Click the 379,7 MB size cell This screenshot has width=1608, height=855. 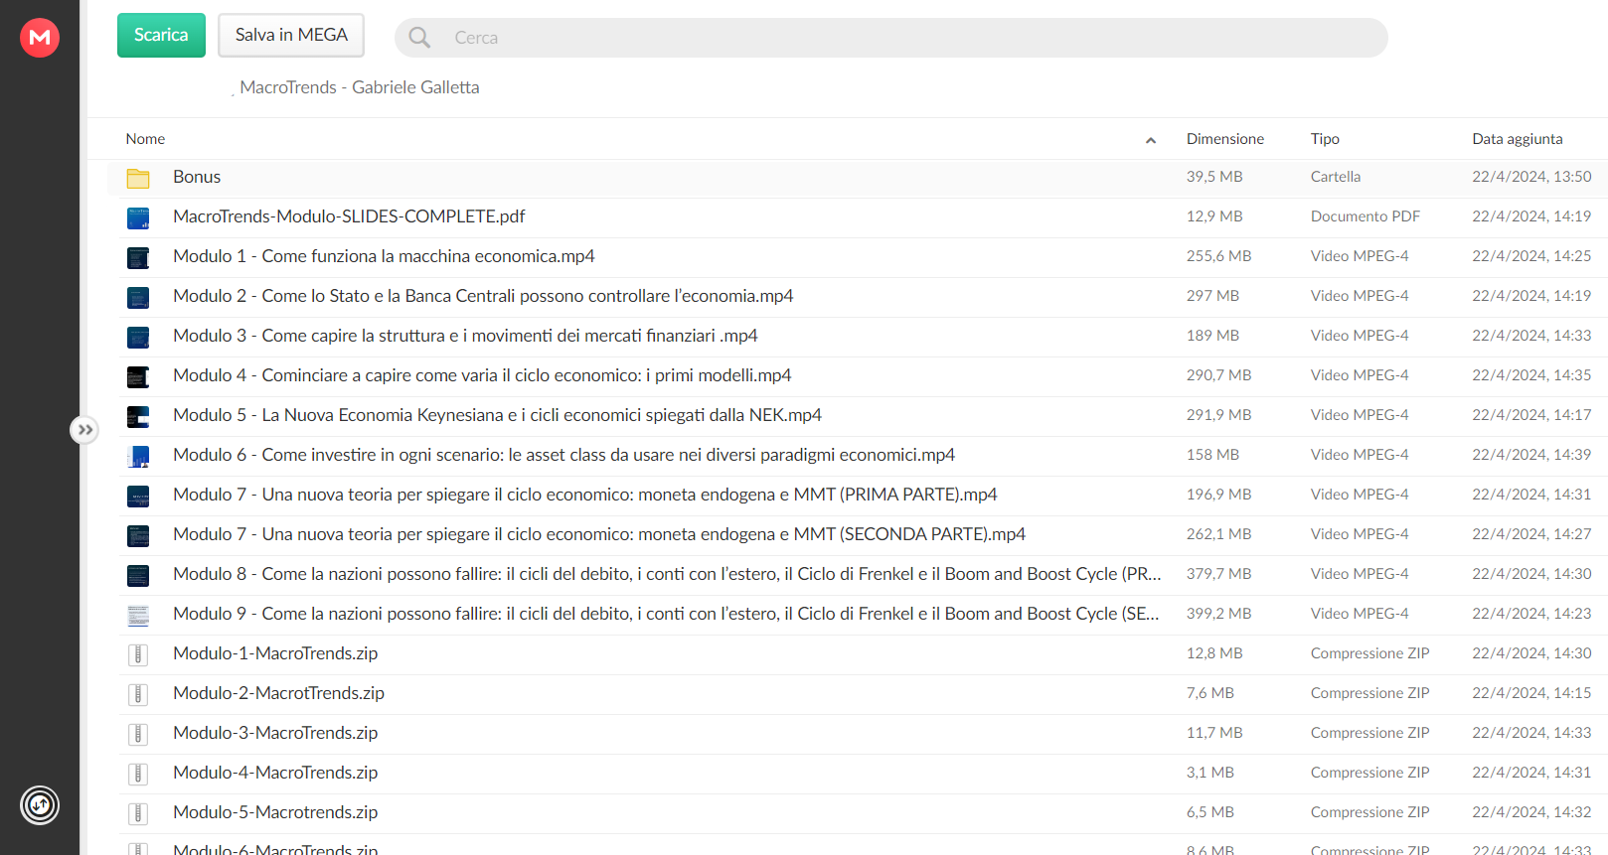point(1218,574)
